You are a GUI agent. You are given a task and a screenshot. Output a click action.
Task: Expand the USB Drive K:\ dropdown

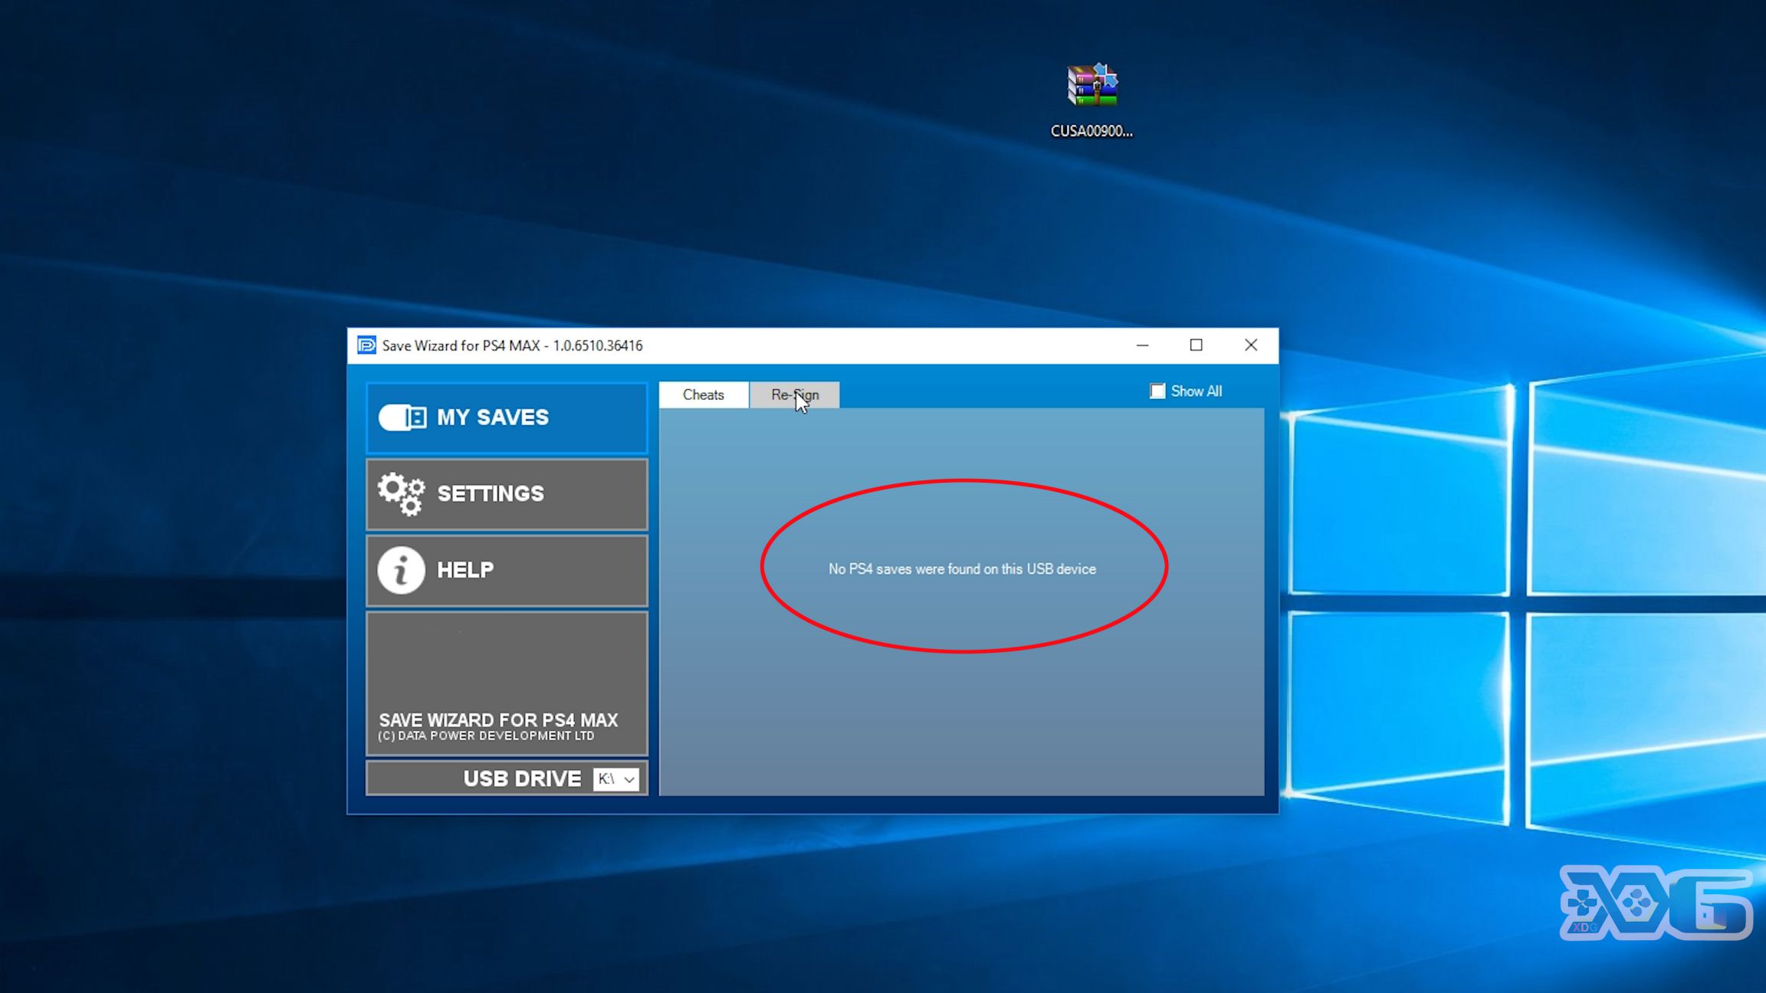pos(616,779)
